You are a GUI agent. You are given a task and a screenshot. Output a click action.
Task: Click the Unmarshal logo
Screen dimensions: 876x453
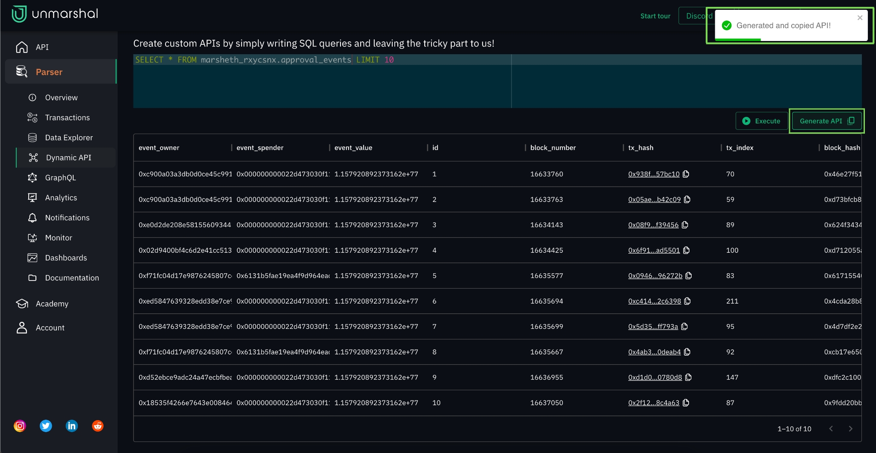tap(55, 14)
